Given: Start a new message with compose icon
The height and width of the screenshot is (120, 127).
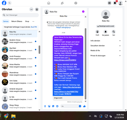Looking at the screenshot, I should [37, 9].
